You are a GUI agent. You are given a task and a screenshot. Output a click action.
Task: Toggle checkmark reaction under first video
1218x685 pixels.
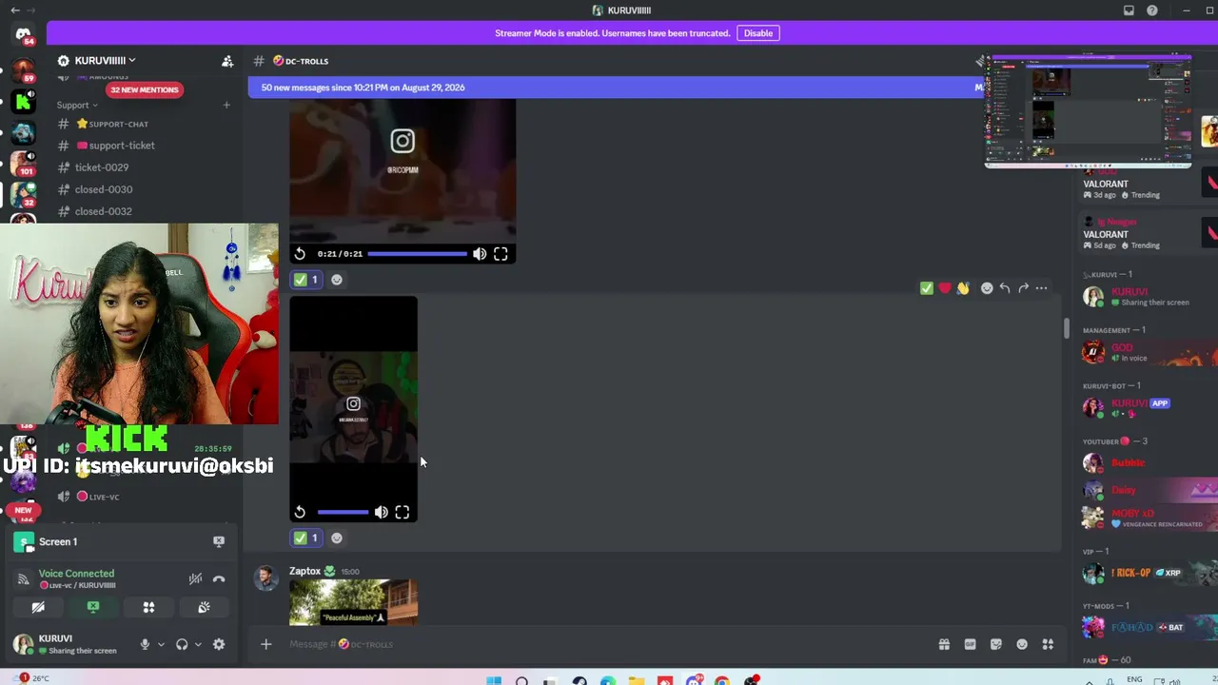(x=306, y=280)
